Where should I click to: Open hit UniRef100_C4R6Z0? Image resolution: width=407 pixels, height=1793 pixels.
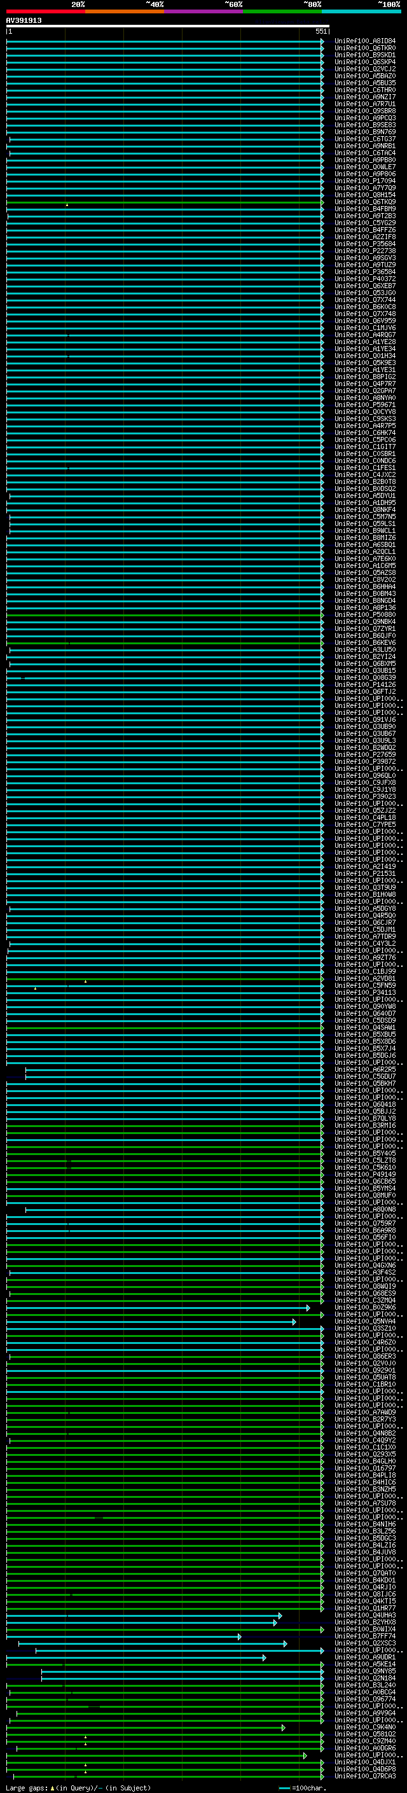click(x=364, y=1342)
